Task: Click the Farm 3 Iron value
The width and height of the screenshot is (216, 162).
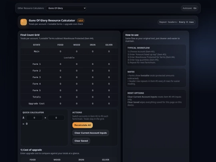Action: click(x=92, y=77)
